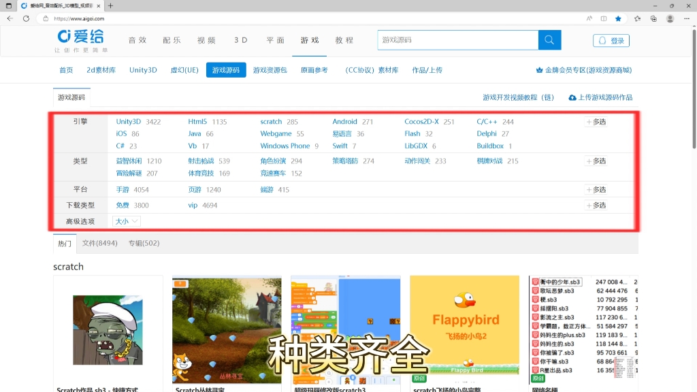The image size is (697, 392).
Task: Filter by 免费 download type
Action: click(x=123, y=206)
